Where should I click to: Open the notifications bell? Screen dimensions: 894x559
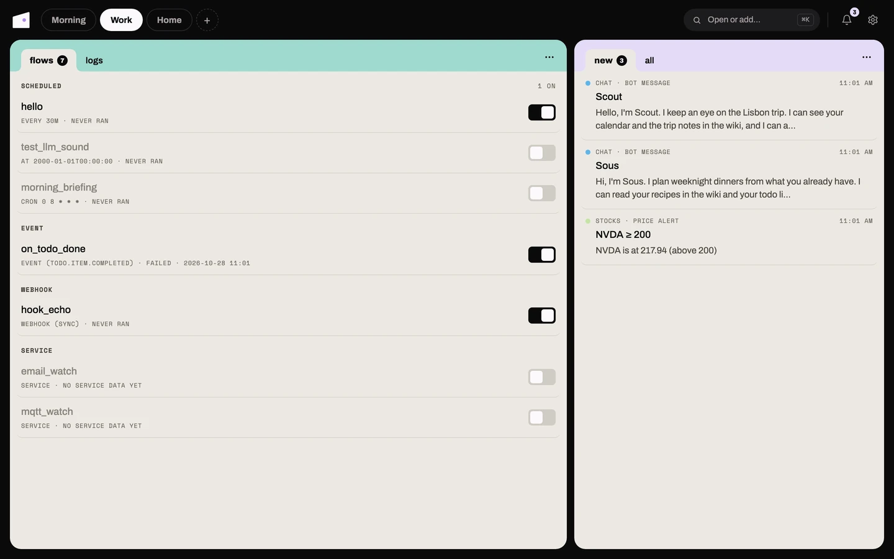point(847,20)
